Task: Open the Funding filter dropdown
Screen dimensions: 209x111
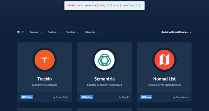Action: [54, 32]
